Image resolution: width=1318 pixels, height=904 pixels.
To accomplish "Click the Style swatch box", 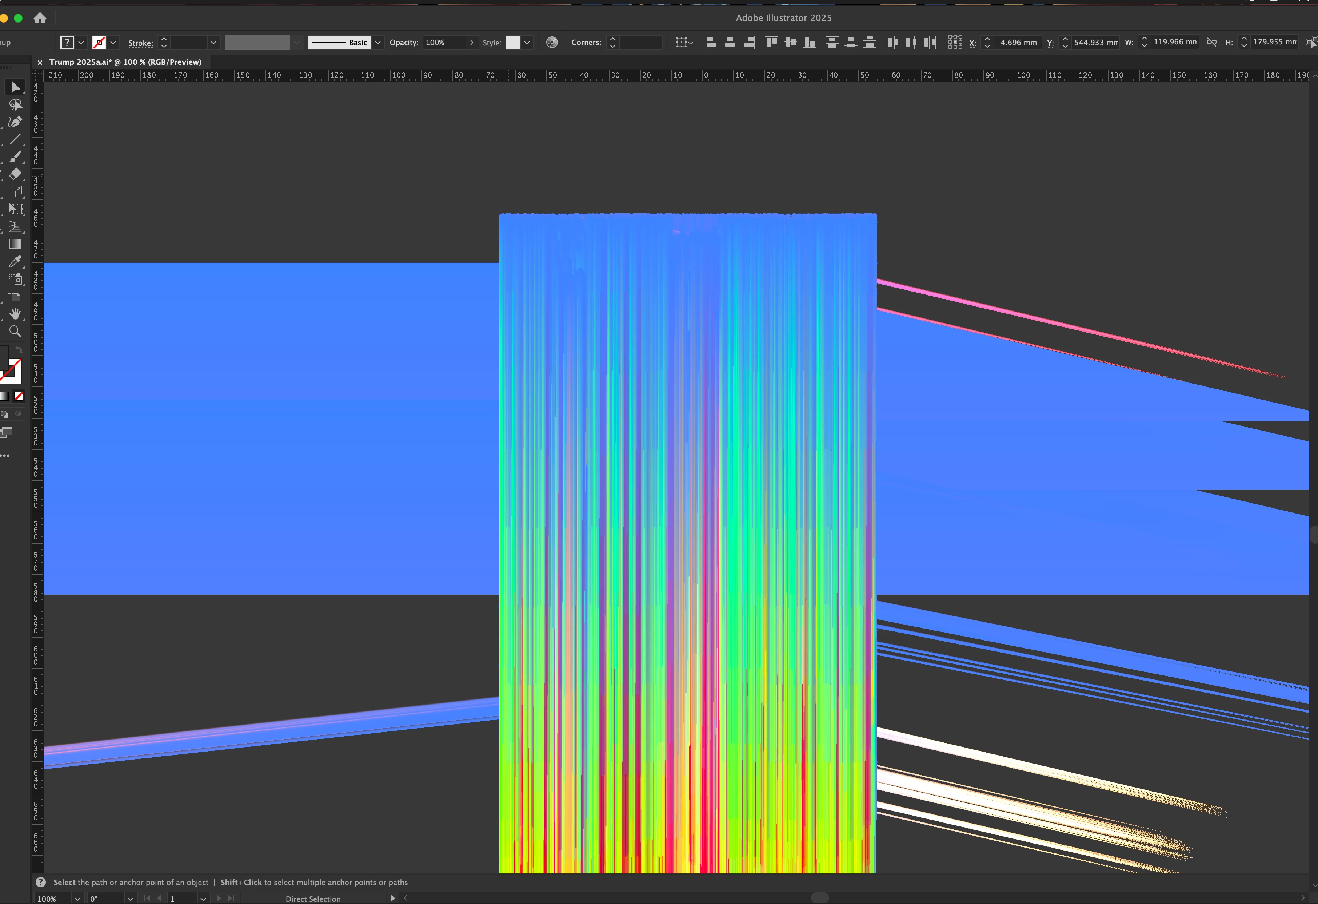I will click(x=513, y=43).
